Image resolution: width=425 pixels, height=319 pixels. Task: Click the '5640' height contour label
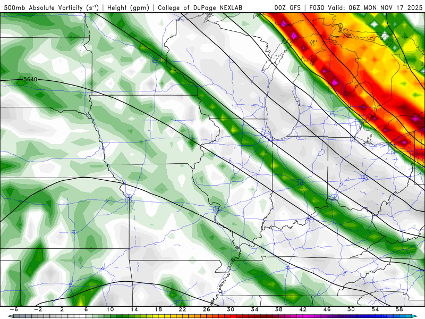pyautogui.click(x=30, y=79)
